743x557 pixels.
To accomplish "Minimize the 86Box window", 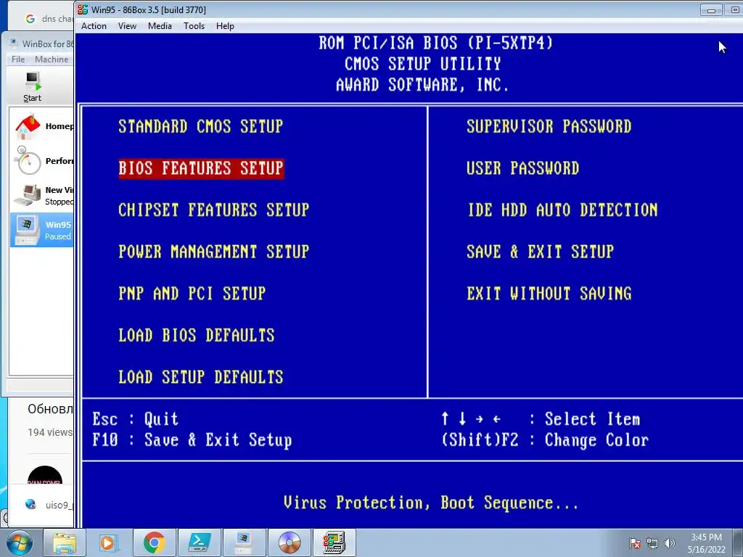I will coord(711,10).
